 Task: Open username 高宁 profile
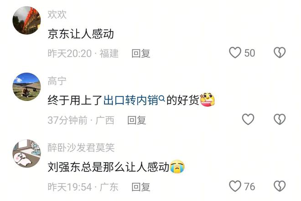pos(57,81)
